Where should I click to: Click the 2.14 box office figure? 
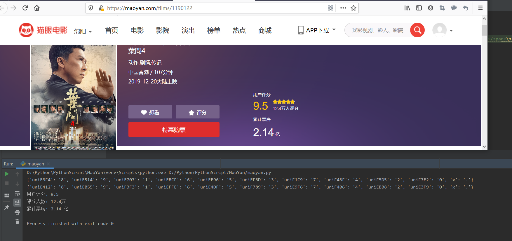pos(263,132)
